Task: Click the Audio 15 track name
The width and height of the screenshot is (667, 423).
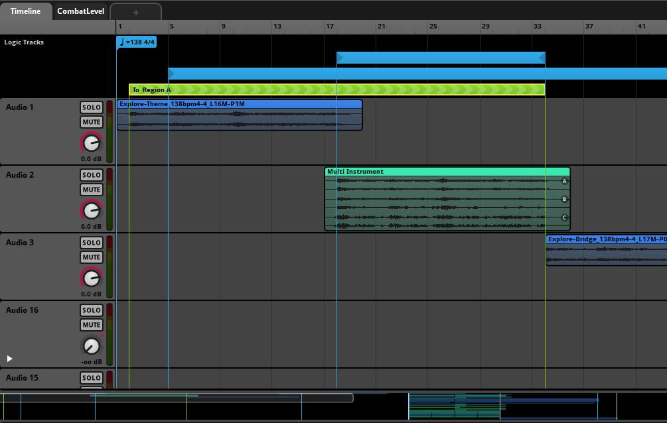Action: (x=22, y=377)
